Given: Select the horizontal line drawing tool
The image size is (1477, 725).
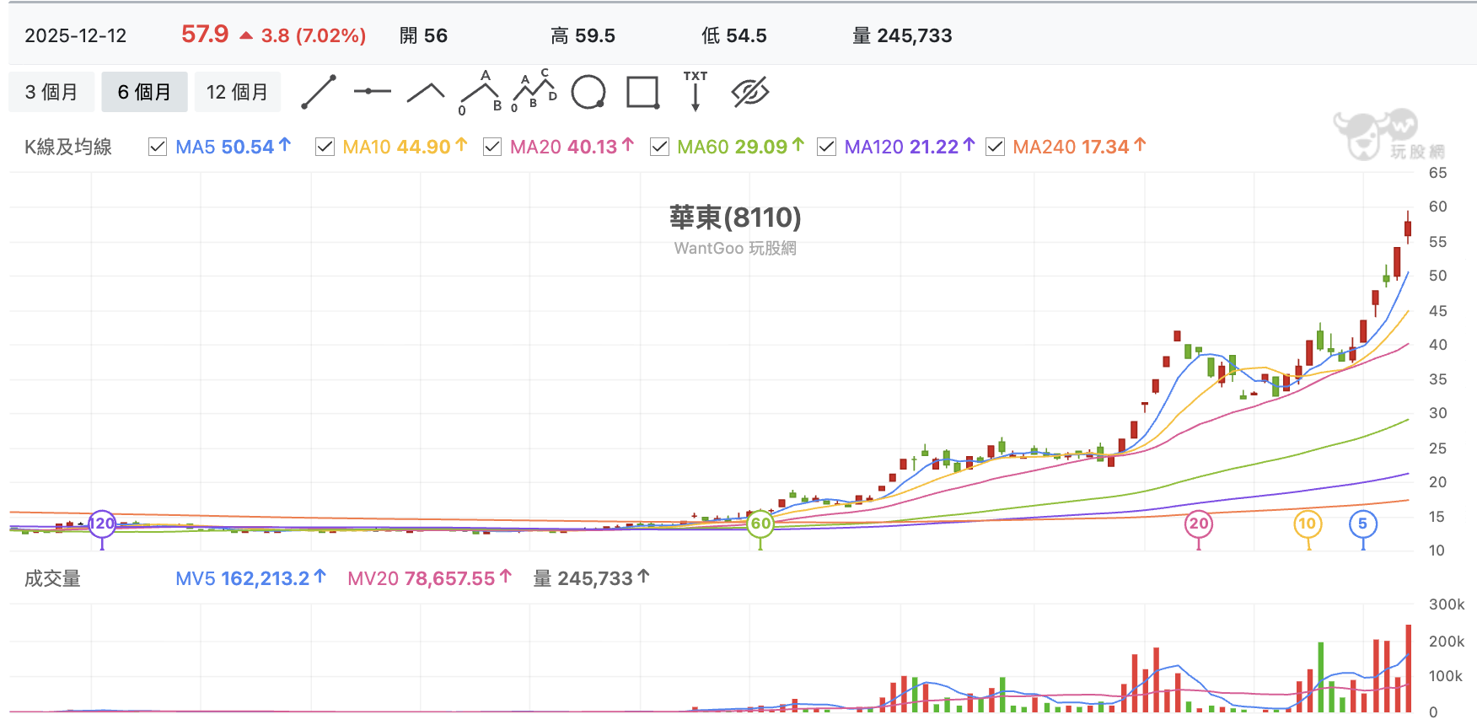Looking at the screenshot, I should tap(373, 91).
